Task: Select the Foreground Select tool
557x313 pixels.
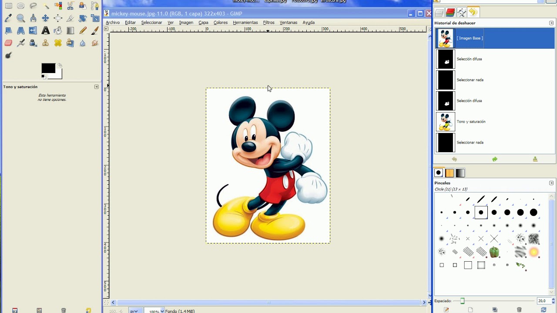Action: coord(83,6)
